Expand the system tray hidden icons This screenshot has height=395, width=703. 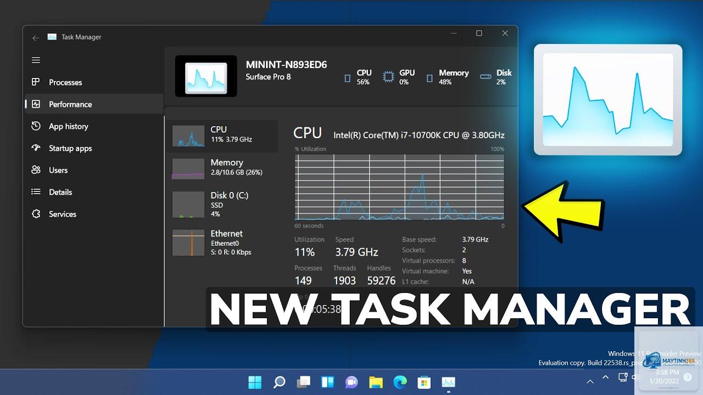tap(606, 377)
